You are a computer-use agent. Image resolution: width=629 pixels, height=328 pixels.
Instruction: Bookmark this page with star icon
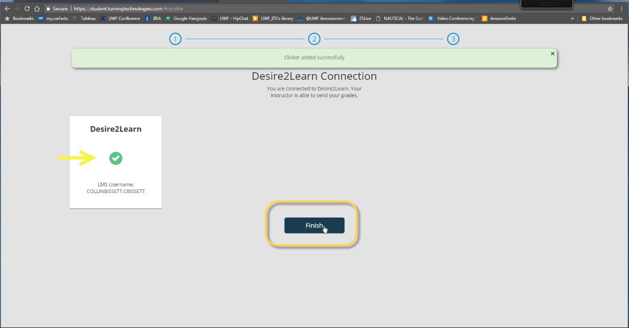coord(610,8)
